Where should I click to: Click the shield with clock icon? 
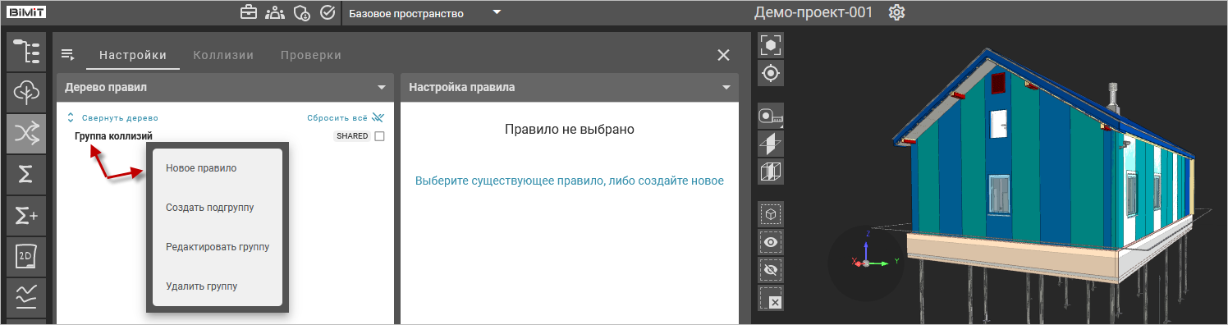click(x=301, y=12)
